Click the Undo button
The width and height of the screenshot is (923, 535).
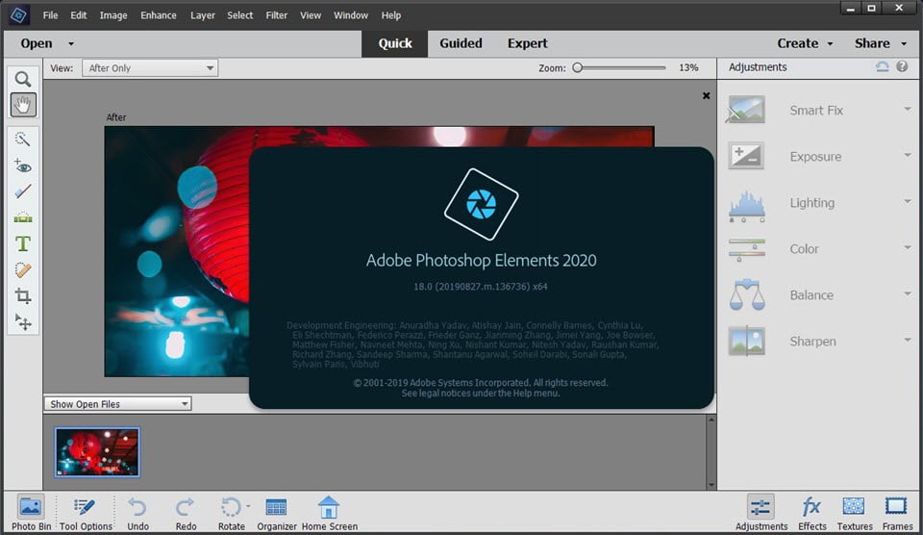(137, 513)
